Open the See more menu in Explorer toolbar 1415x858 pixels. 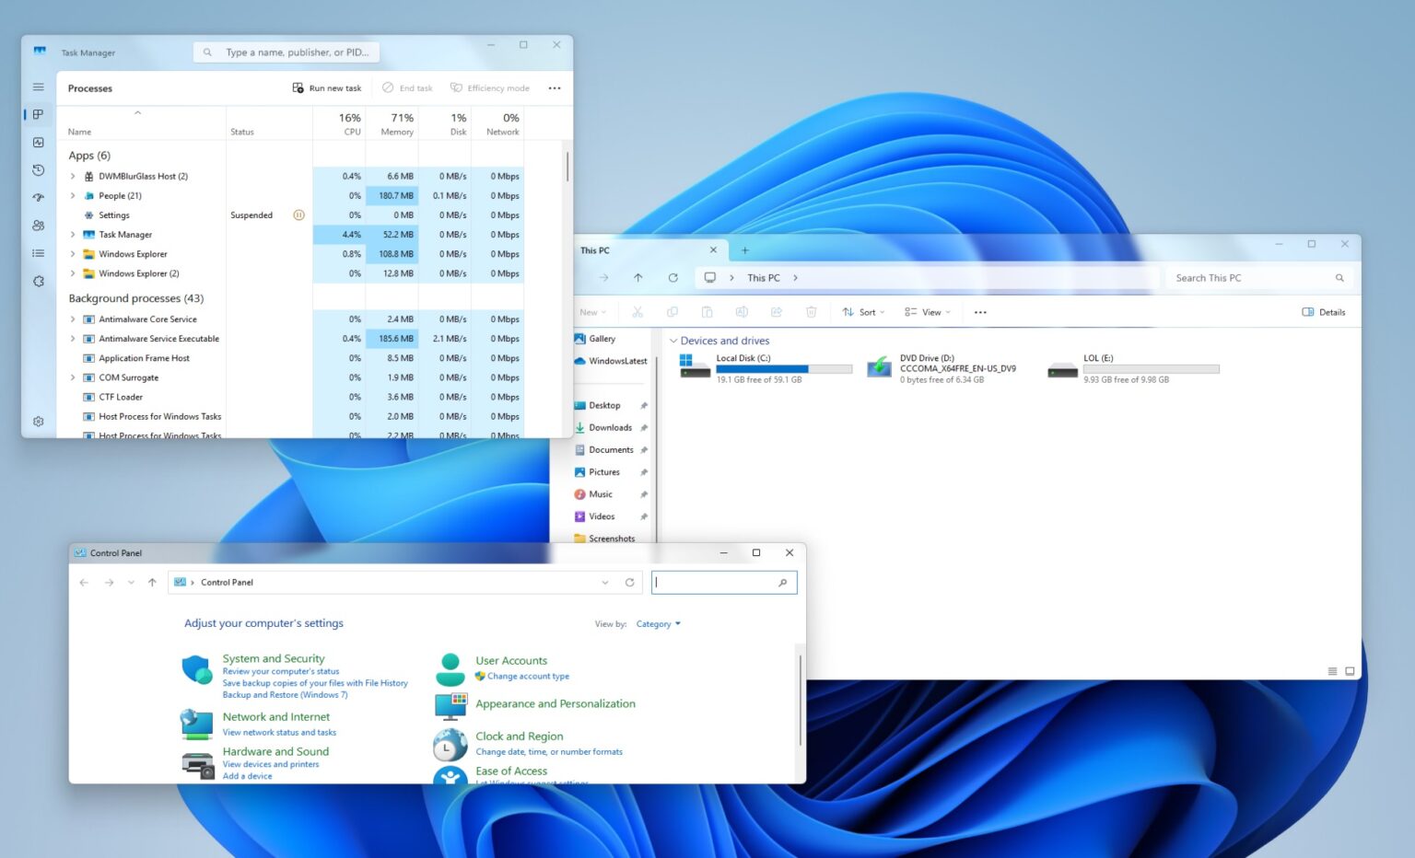click(979, 311)
